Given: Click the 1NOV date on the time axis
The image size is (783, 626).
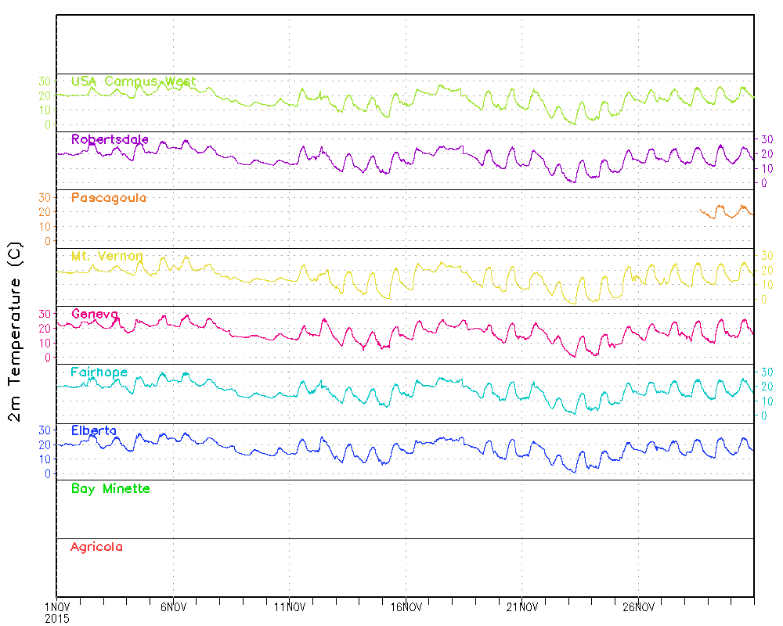Looking at the screenshot, I should tap(57, 606).
